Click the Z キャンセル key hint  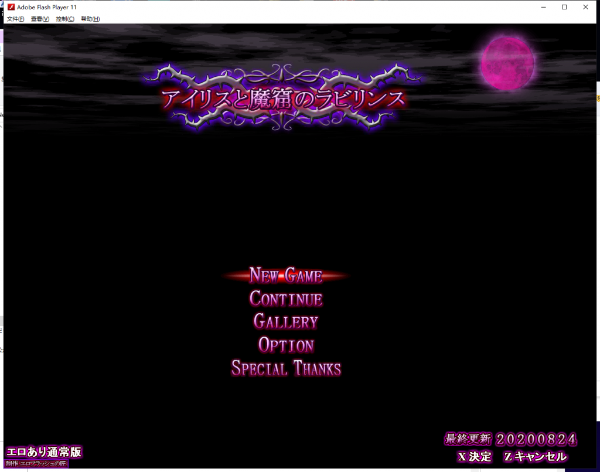coord(536,456)
